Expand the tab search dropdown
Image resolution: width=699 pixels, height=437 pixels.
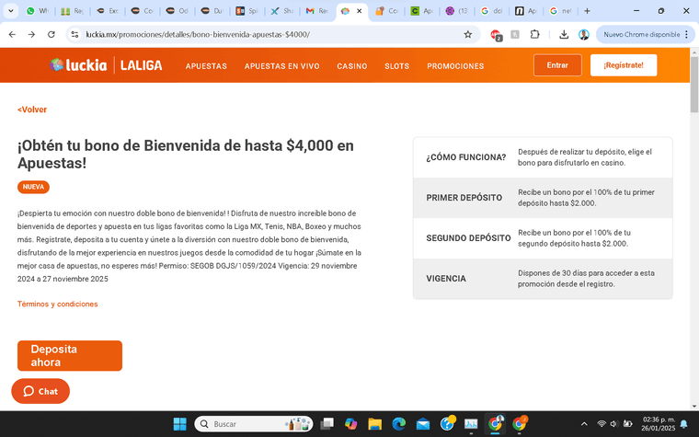[x=11, y=11]
